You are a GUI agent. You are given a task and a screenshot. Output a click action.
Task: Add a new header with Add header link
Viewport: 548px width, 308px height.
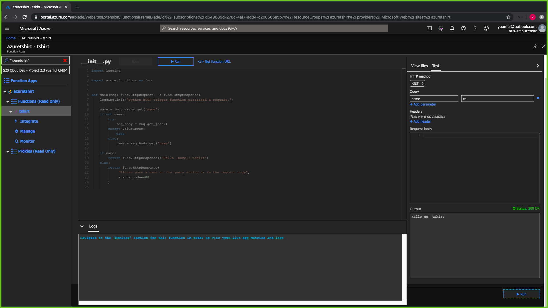coord(420,121)
